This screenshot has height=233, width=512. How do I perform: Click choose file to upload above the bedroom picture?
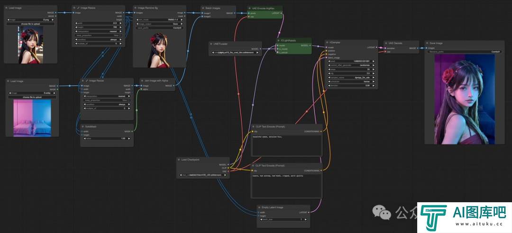(32, 97)
